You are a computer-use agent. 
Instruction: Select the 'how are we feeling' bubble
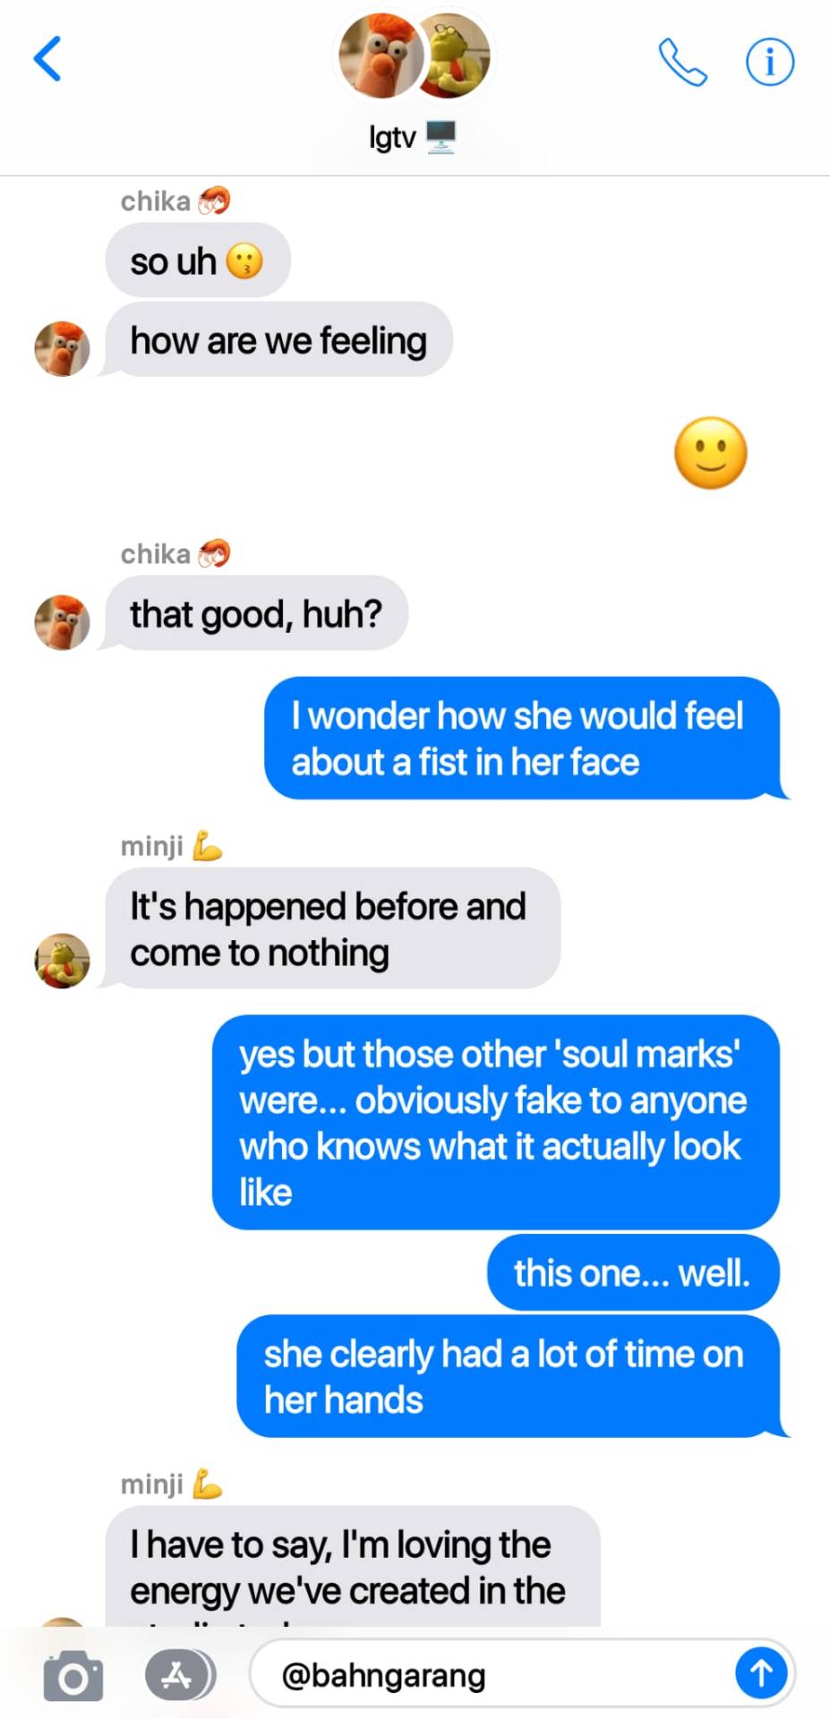pyautogui.click(x=278, y=340)
